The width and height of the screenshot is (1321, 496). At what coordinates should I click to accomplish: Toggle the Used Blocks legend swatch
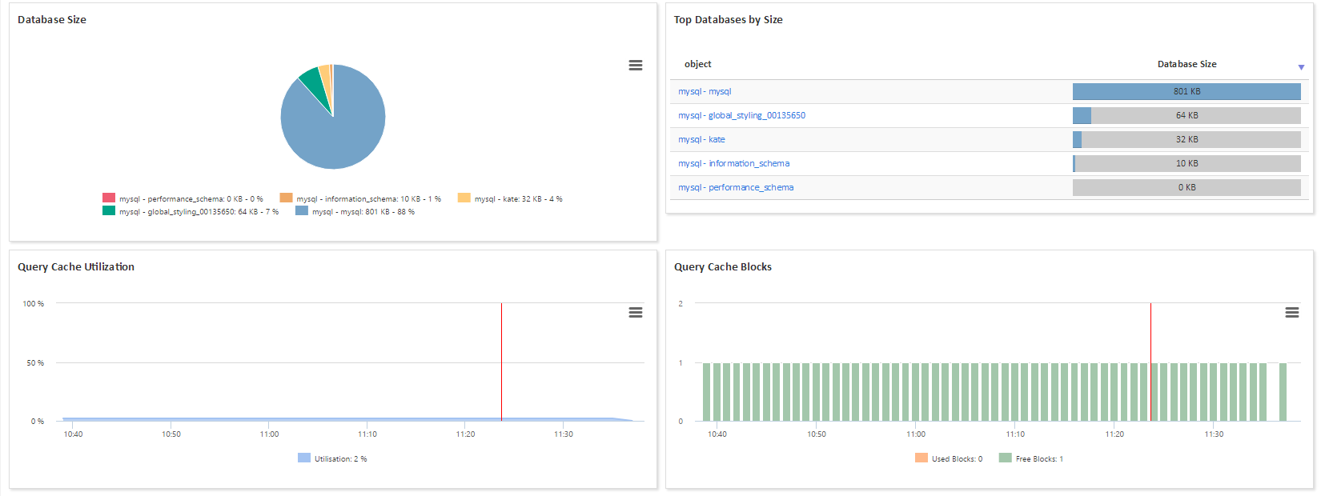pos(921,458)
